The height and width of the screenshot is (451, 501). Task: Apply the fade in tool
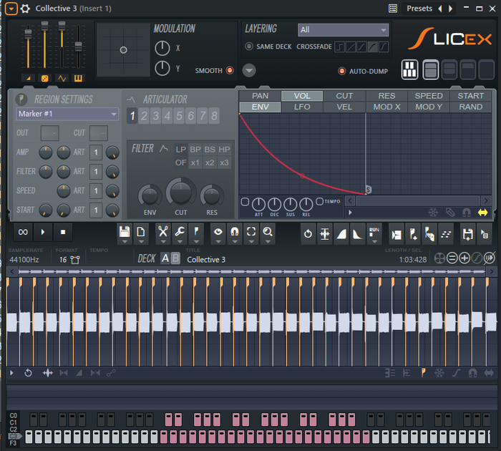pos(341,233)
